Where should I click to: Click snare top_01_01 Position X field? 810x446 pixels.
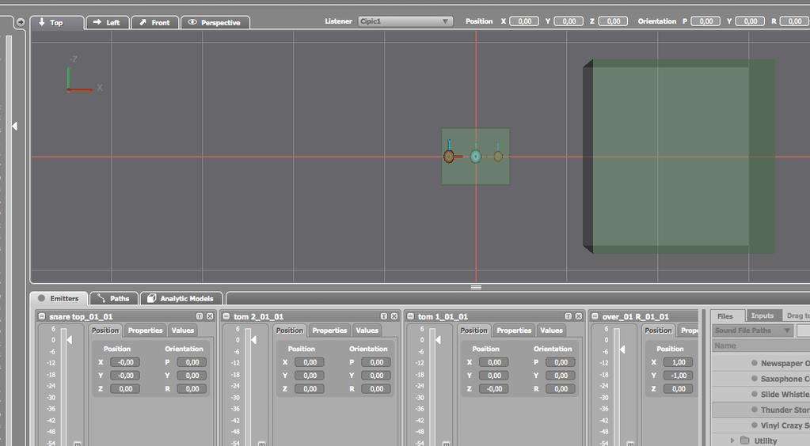(126, 362)
